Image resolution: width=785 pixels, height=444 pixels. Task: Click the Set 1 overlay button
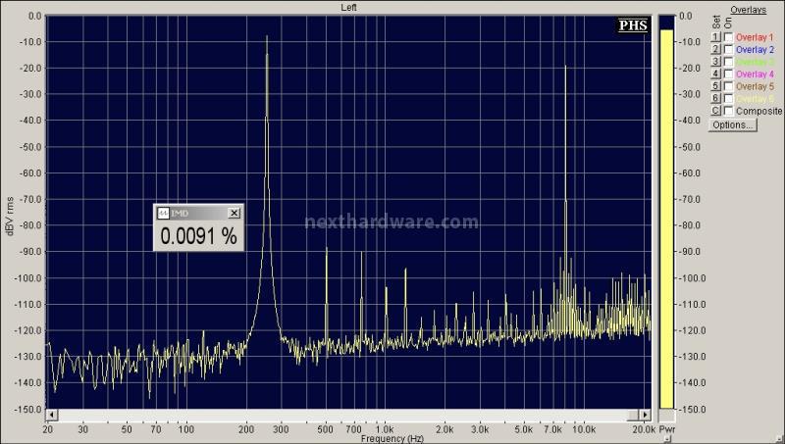click(x=715, y=37)
